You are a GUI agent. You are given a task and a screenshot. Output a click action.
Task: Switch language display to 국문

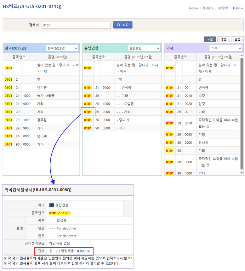click(x=210, y=39)
